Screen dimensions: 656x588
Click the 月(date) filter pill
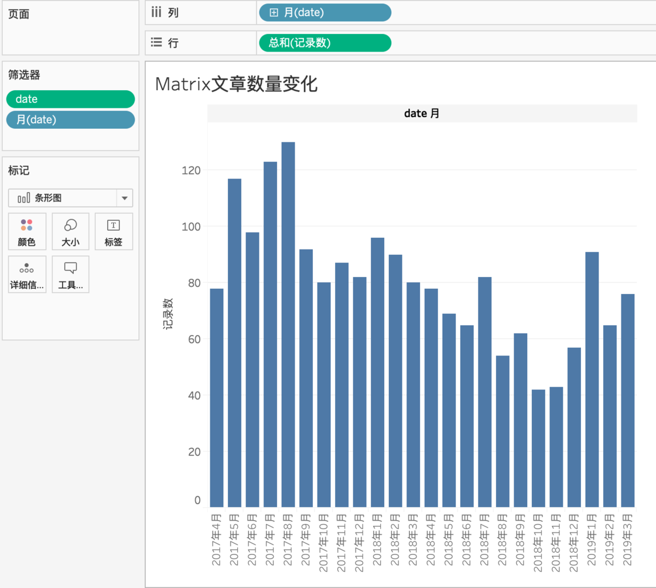click(71, 119)
